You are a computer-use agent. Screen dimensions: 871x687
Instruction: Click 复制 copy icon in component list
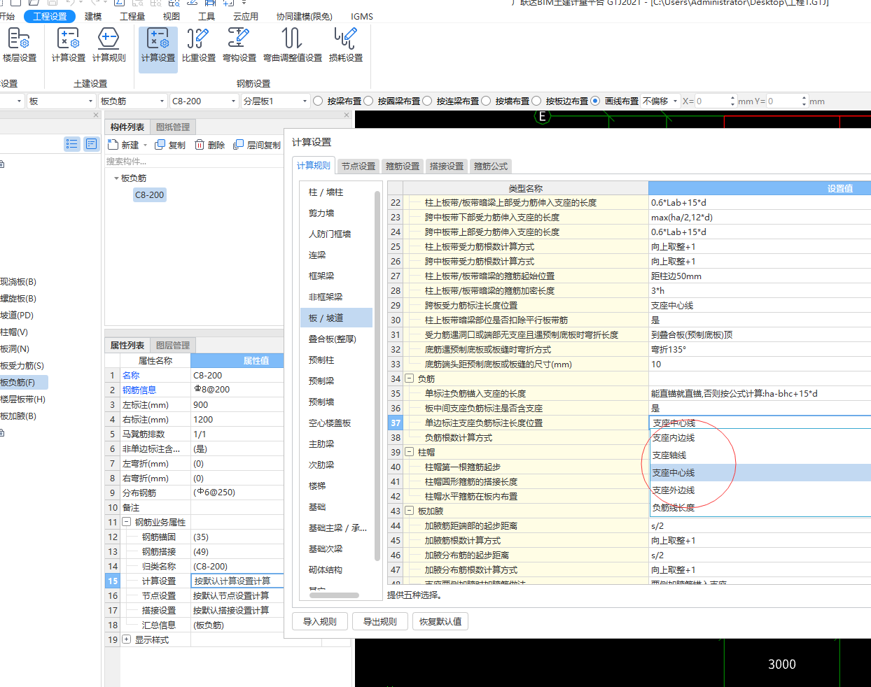point(160,145)
